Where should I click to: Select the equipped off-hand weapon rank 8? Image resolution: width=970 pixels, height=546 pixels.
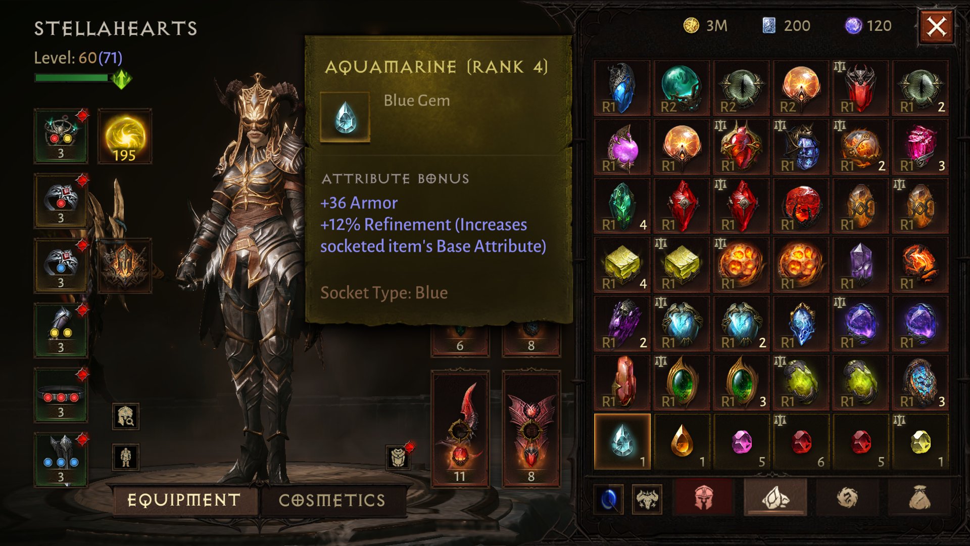531,429
